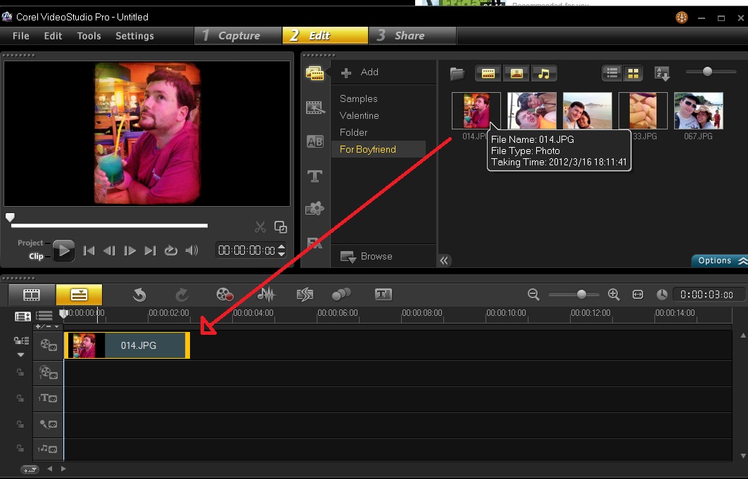This screenshot has width=748, height=479.
Task: Click the Undo arrow in timeline toolbar
Action: (139, 295)
